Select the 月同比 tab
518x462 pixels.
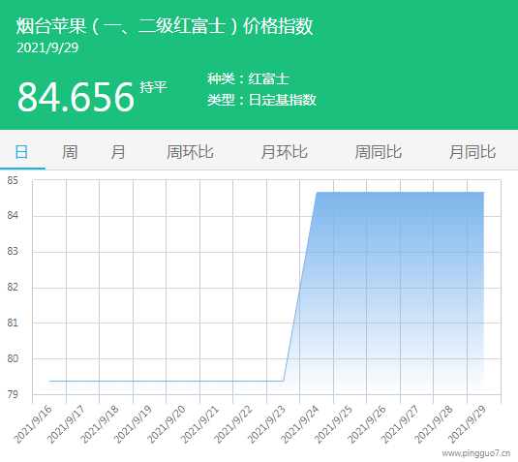[472, 152]
